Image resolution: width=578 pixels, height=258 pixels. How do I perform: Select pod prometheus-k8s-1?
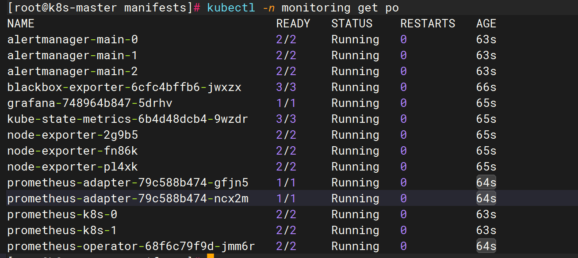tap(62, 231)
